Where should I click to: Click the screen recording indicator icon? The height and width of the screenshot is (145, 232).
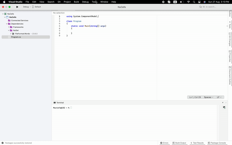(x=163, y=2)
